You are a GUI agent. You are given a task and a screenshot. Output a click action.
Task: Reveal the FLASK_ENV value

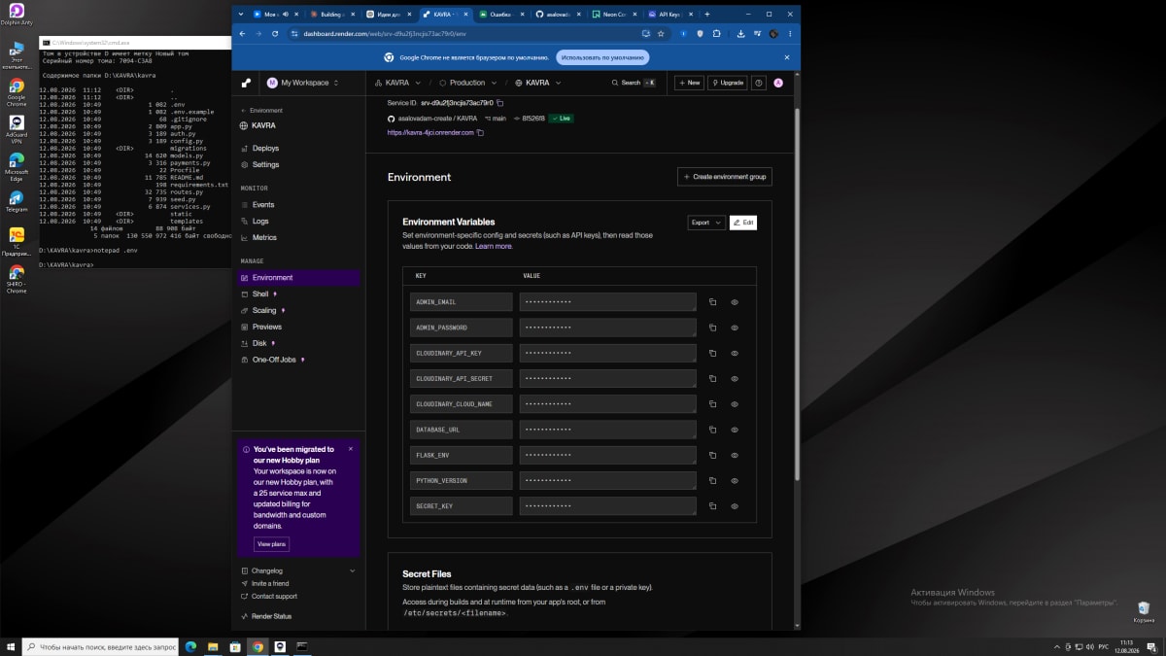click(x=735, y=455)
